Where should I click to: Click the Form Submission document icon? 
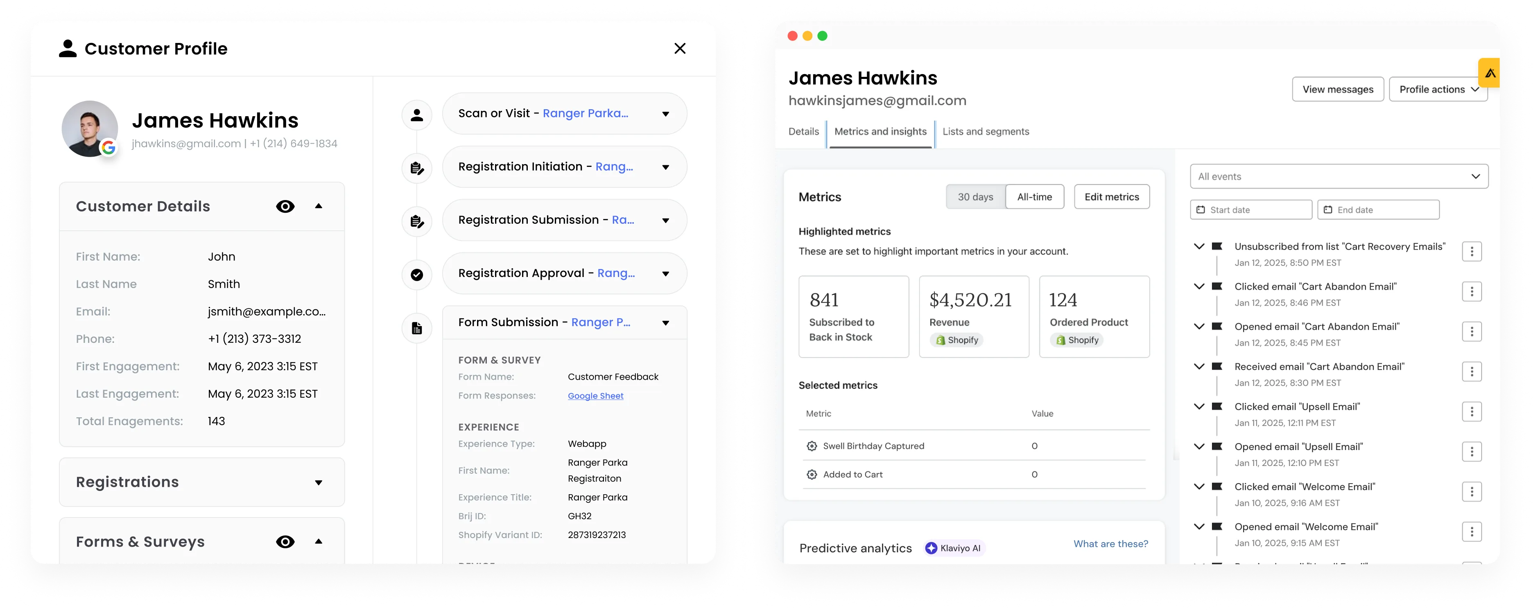[416, 328]
